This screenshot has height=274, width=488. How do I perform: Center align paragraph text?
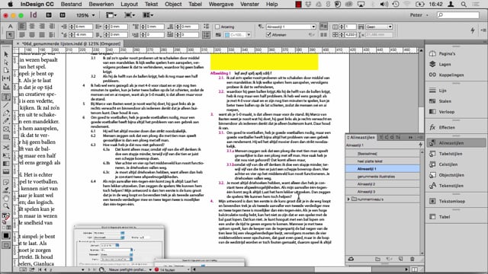32,27
